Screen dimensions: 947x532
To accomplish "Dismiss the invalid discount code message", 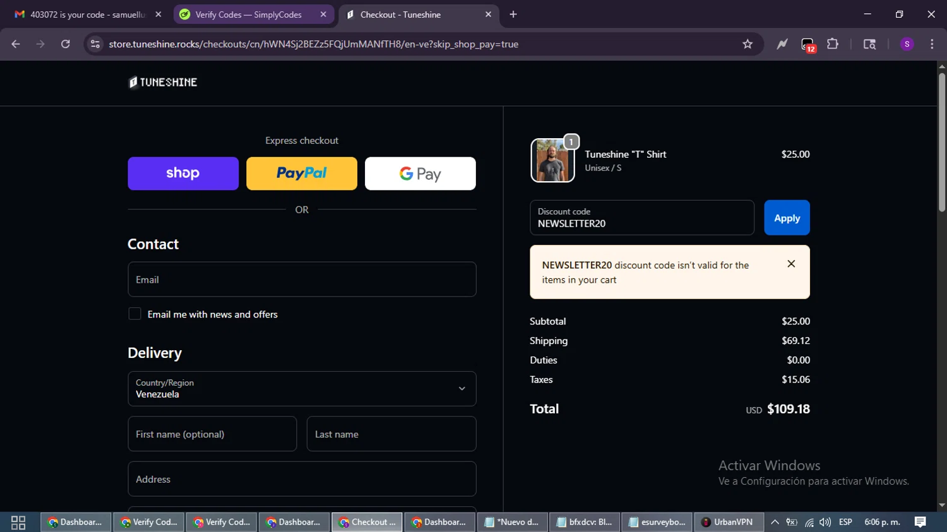I will [x=791, y=264].
